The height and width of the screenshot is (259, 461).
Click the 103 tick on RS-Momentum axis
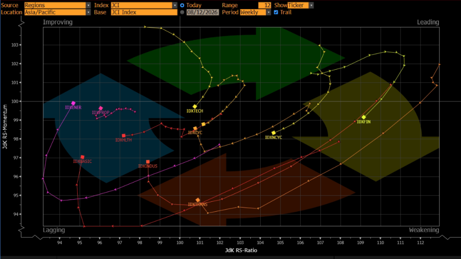pyautogui.click(x=15, y=45)
